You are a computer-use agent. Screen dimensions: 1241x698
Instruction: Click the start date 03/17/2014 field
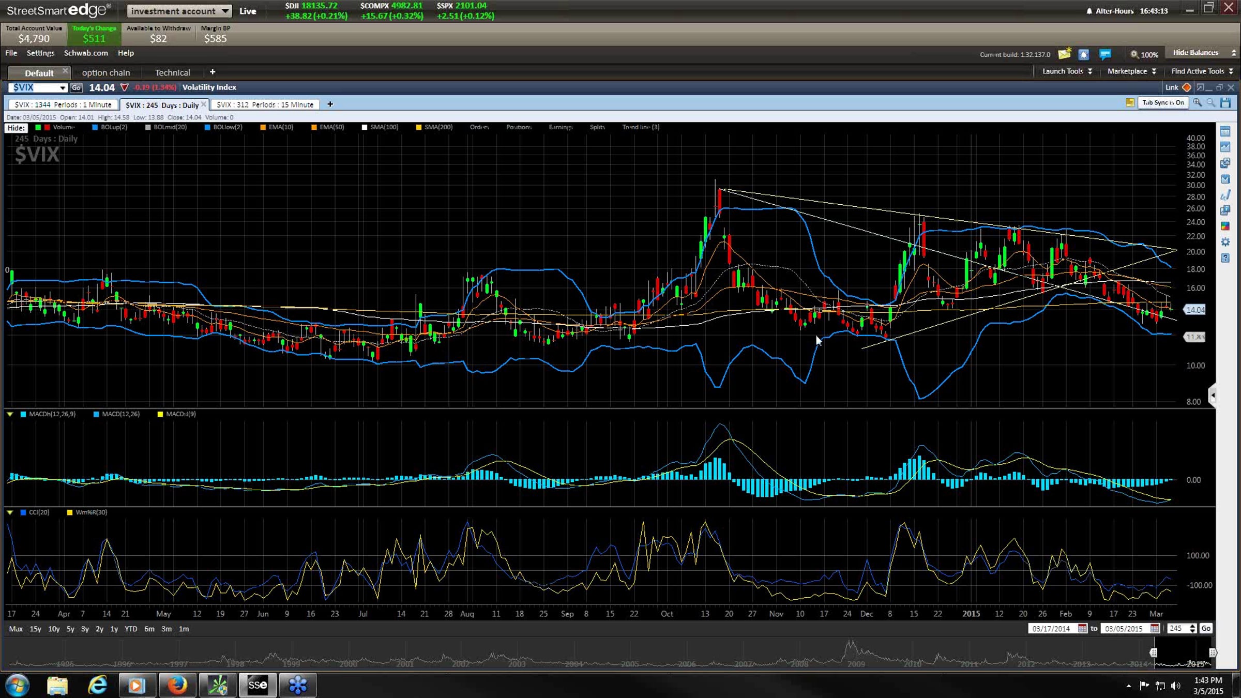[x=1051, y=629]
